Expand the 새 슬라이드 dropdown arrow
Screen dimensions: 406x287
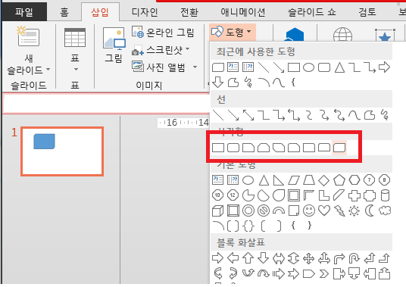click(x=48, y=70)
